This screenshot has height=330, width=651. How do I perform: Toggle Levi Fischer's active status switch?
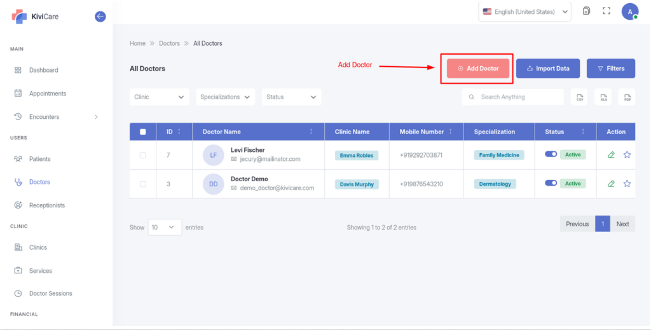[551, 155]
